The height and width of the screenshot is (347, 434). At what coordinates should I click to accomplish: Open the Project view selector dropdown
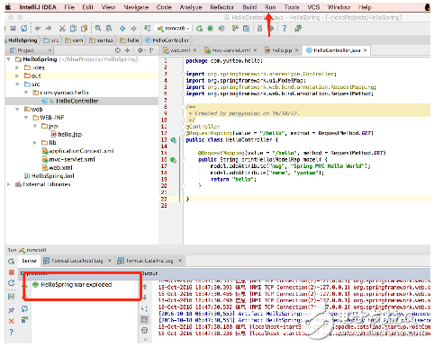(x=31, y=50)
